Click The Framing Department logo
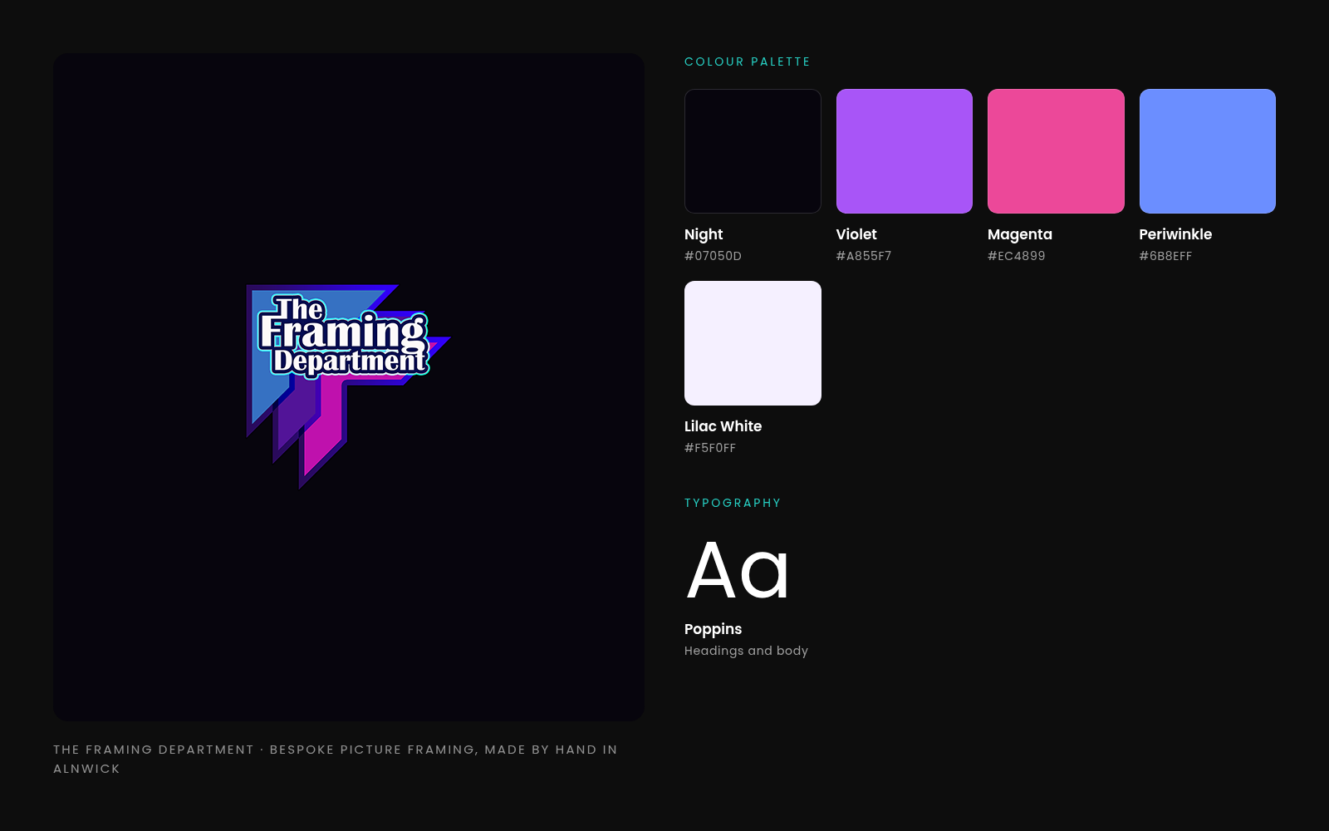The height and width of the screenshot is (831, 1329). 349,386
